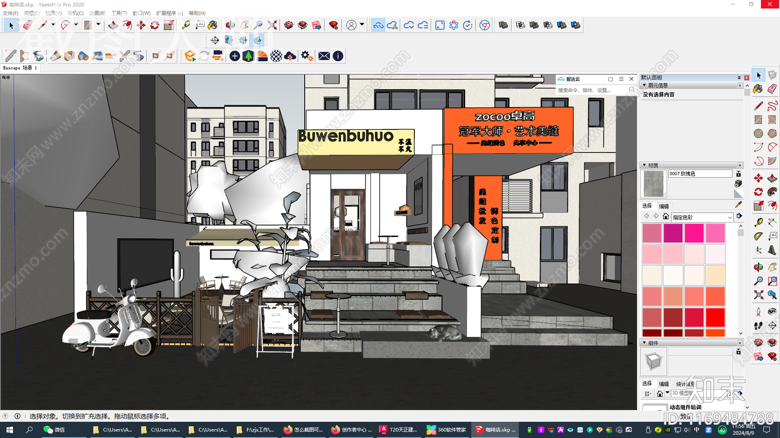
Task: Start Enscape rendering
Action: 190,56
